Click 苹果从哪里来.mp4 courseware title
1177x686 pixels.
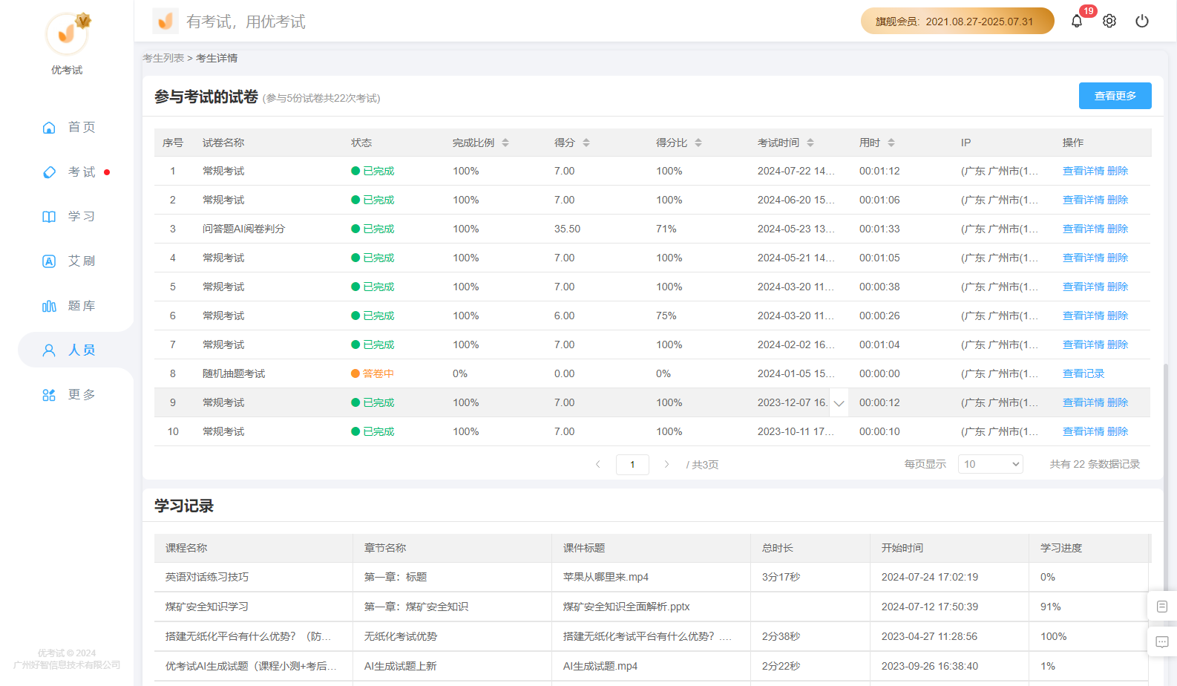click(x=606, y=577)
